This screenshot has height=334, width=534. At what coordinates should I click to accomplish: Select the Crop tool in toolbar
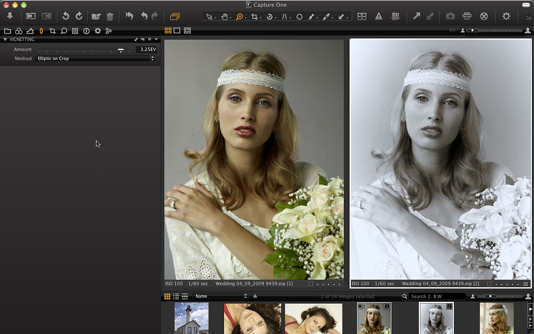pos(254,17)
